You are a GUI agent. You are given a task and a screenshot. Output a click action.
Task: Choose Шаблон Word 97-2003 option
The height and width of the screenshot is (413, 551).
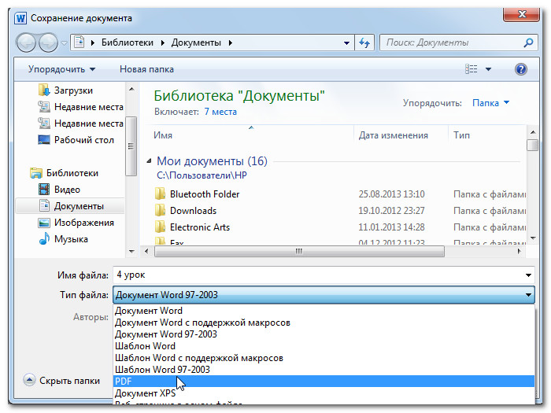tap(324, 370)
